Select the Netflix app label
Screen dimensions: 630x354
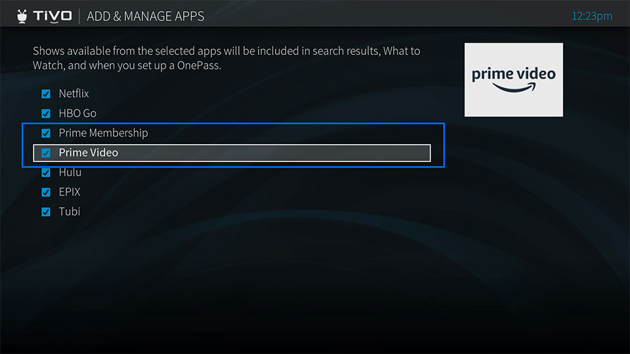(x=74, y=94)
